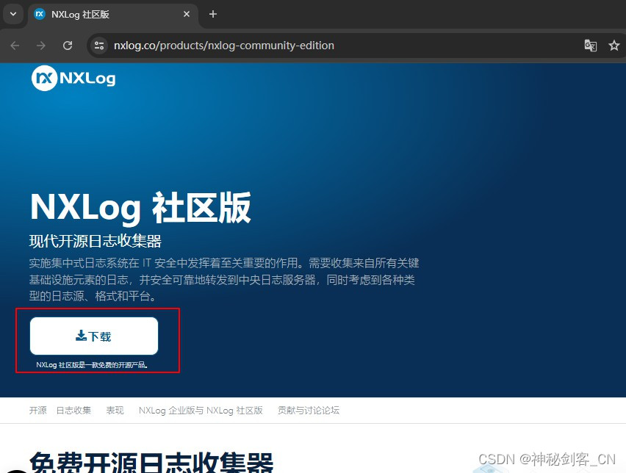
Task: Click the NXLog 社区版 main heading
Action: coord(140,208)
